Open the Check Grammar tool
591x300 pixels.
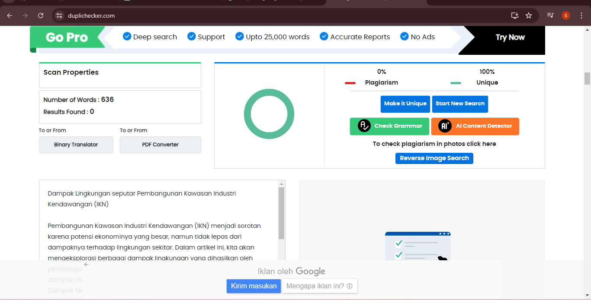[389, 126]
